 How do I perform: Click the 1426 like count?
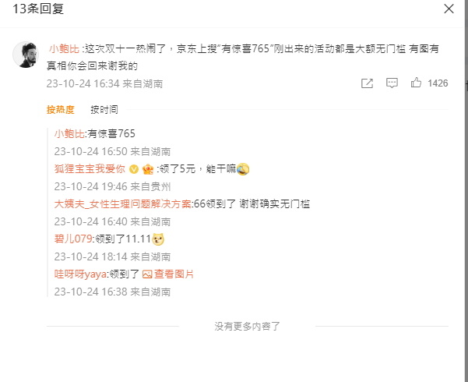click(438, 83)
